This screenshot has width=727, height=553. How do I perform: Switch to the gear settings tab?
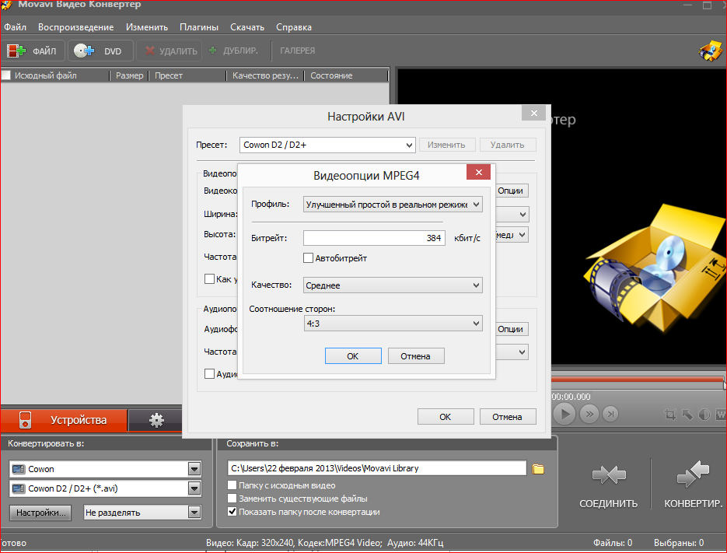156,420
